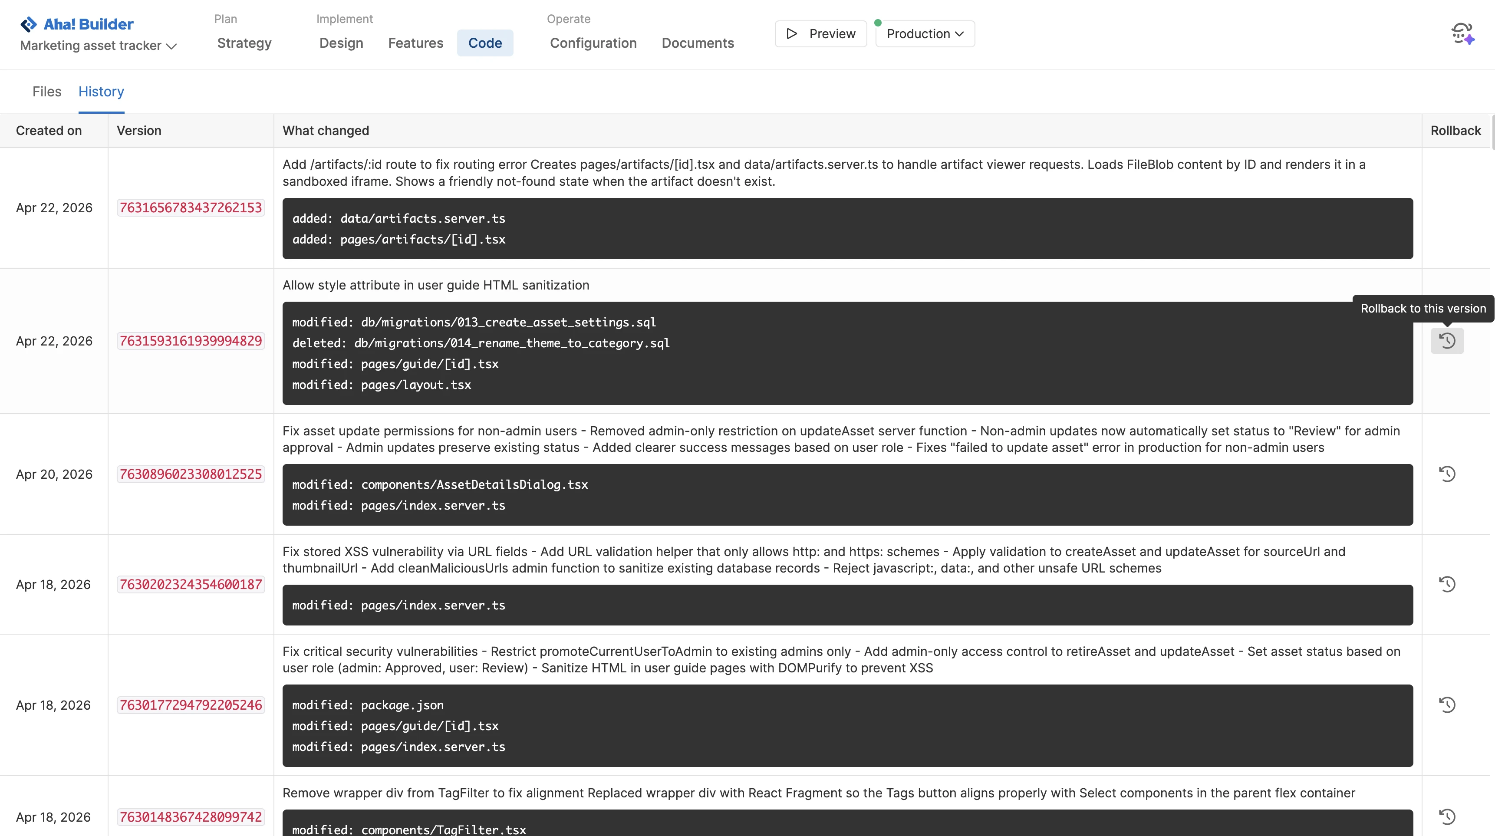Click version link 7631656783437262153

coord(191,207)
